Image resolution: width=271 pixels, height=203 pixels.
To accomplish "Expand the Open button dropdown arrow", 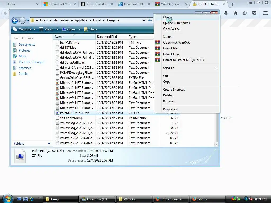I will [x=79, y=29].
